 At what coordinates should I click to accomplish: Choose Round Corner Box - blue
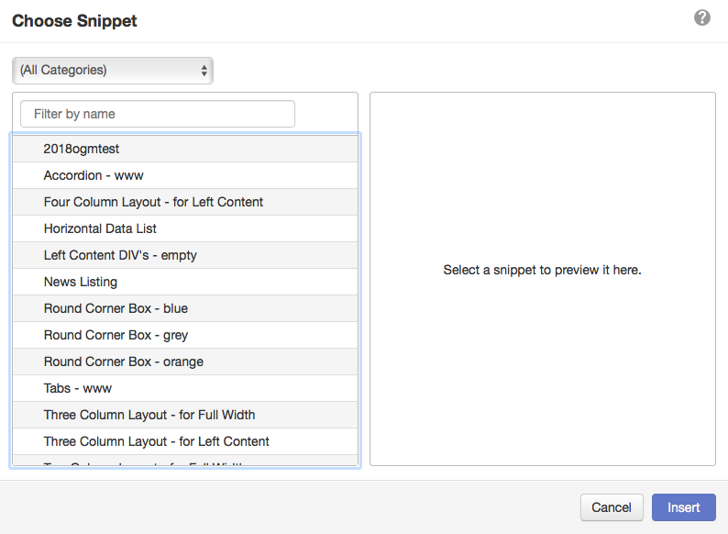(185, 308)
